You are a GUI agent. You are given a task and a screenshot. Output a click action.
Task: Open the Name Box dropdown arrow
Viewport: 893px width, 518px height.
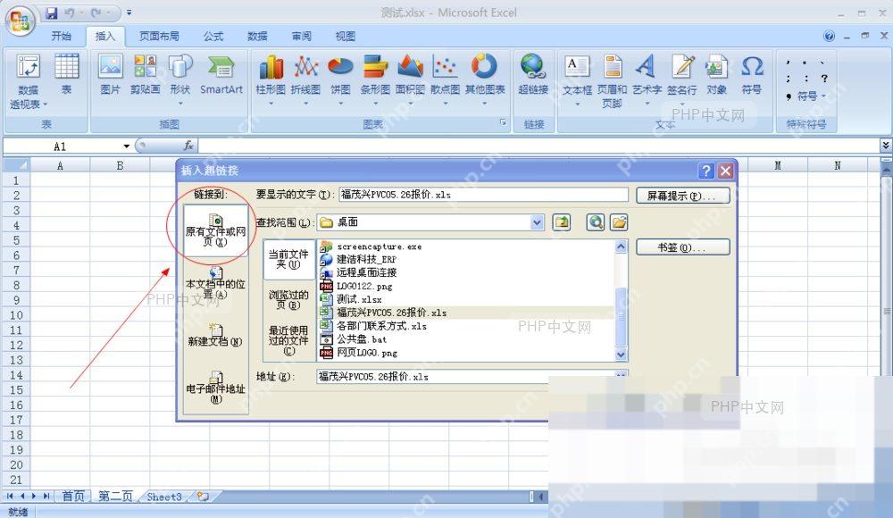127,146
